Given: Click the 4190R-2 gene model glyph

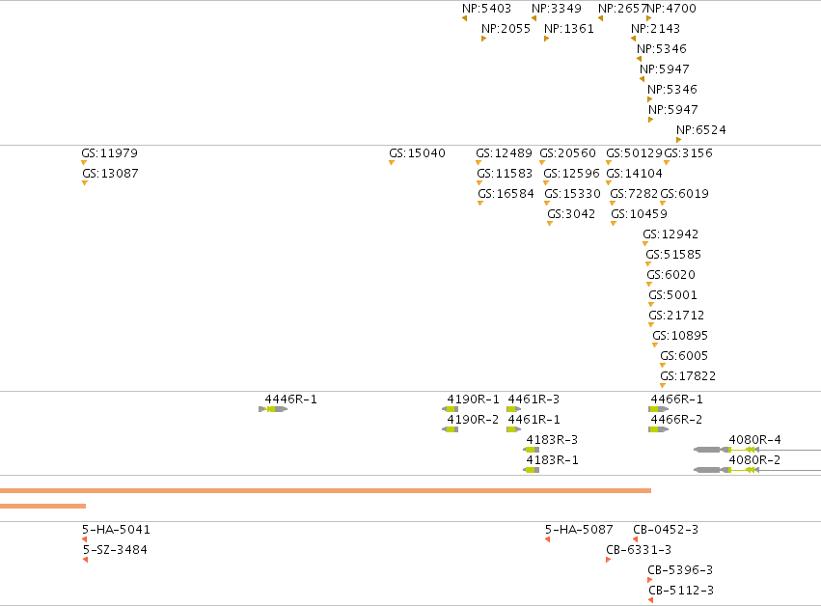Looking at the screenshot, I should tap(451, 429).
